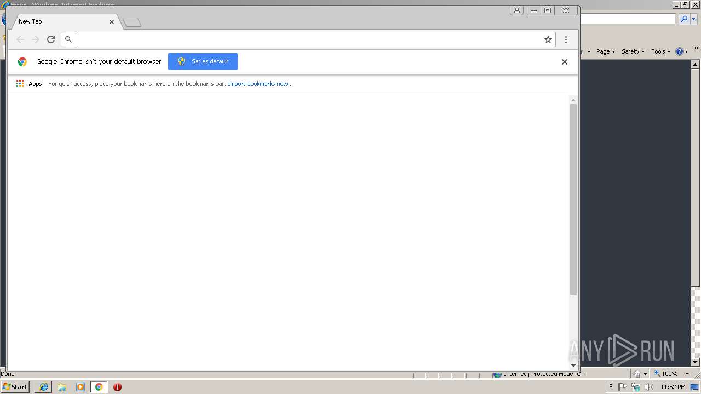The image size is (701, 394).
Task: Open the Chrome profile (person) button
Action: (516, 10)
